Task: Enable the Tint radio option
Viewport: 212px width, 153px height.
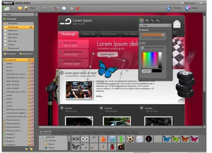Action: click(x=140, y=43)
